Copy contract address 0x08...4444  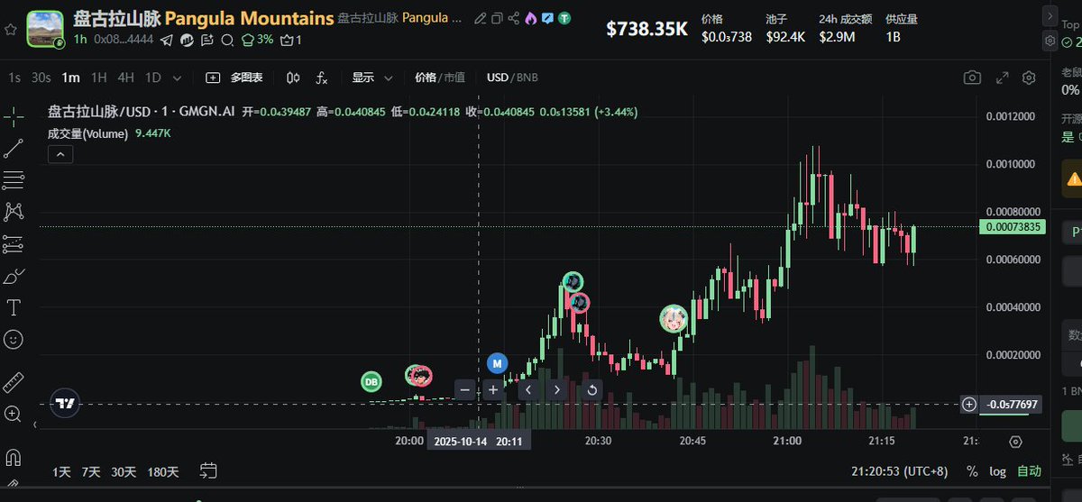coord(124,40)
